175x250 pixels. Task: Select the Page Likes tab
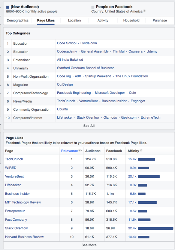(46, 20)
